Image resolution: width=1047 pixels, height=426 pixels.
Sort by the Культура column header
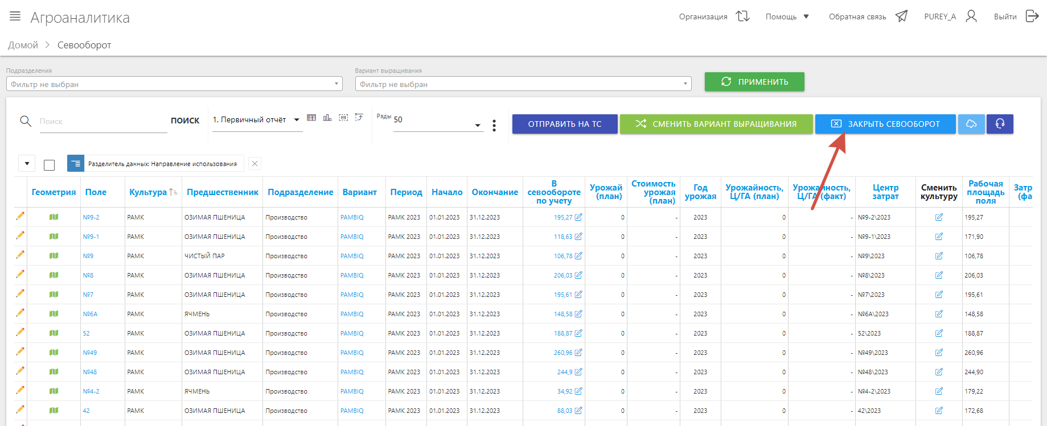click(149, 192)
